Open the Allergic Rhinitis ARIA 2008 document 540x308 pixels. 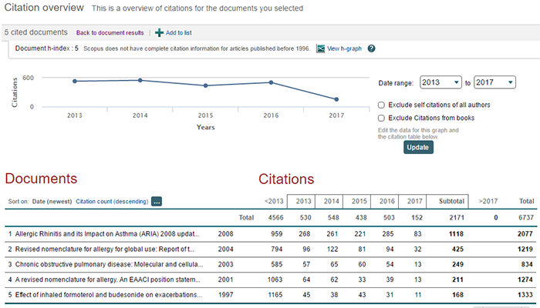click(106, 233)
